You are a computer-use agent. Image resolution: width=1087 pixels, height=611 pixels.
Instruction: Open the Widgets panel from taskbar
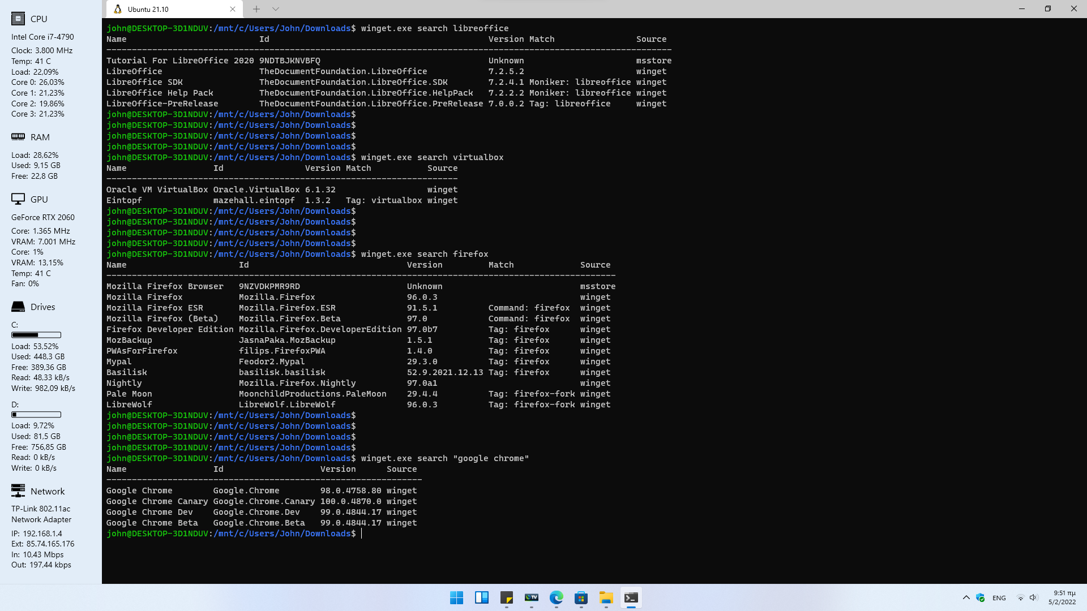tap(482, 597)
